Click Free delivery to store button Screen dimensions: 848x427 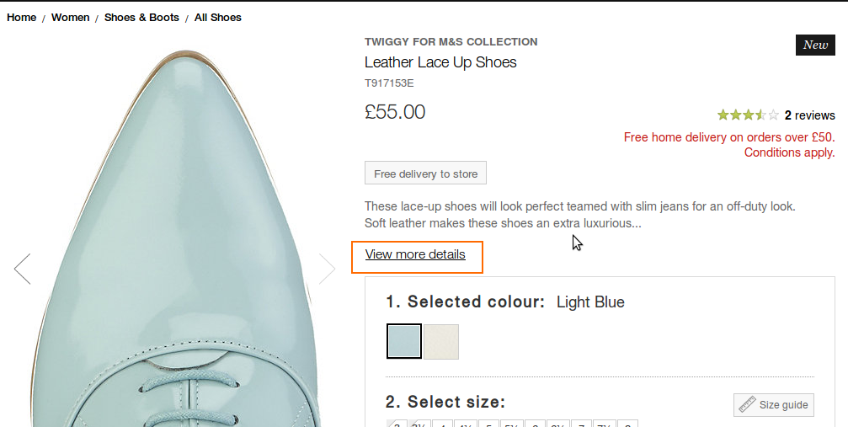tap(425, 174)
